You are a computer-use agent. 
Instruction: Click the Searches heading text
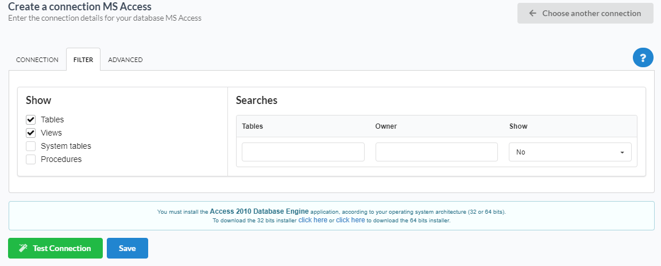(x=257, y=101)
